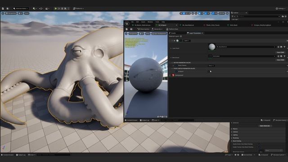Open Content Drawer in the material editor
The height and width of the screenshot is (162, 288).
(x=131, y=120)
